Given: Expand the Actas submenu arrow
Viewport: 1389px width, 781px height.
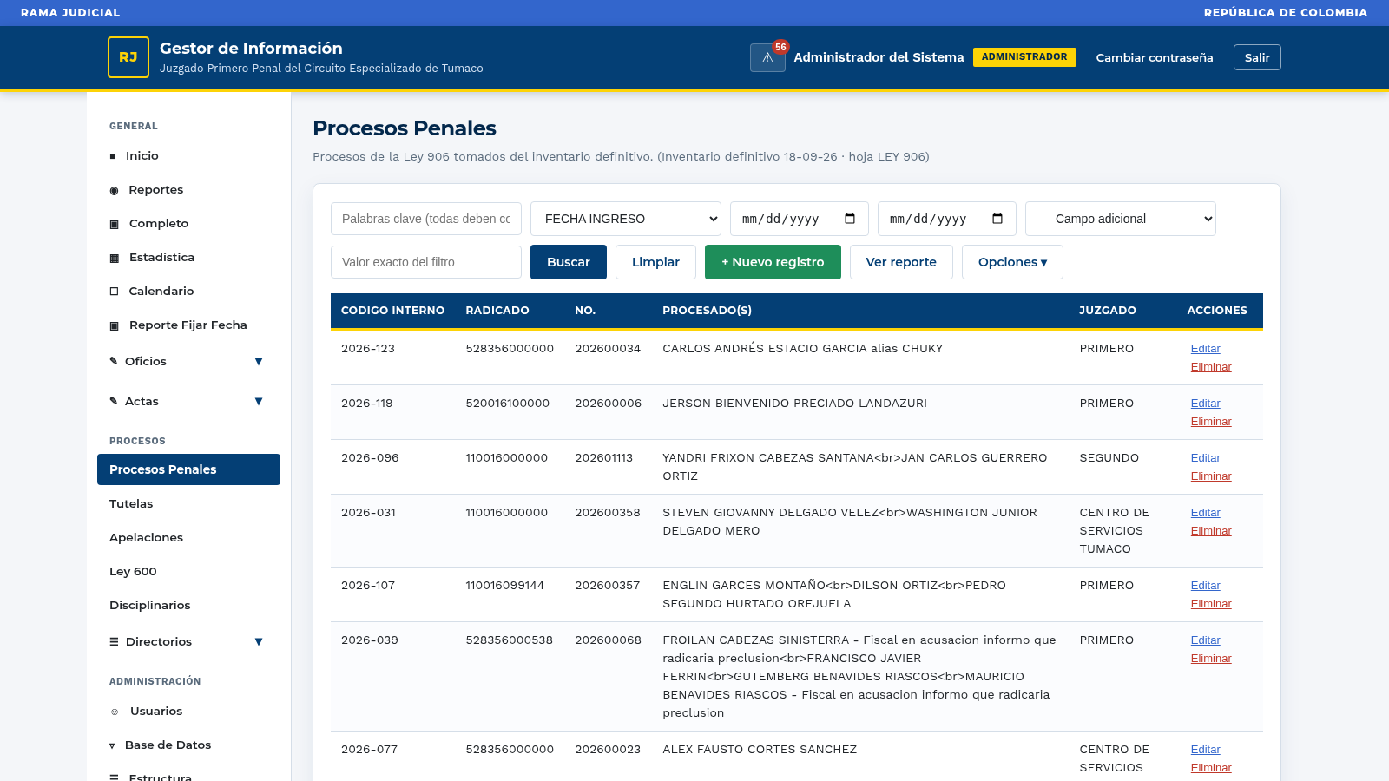Looking at the screenshot, I should tap(259, 402).
